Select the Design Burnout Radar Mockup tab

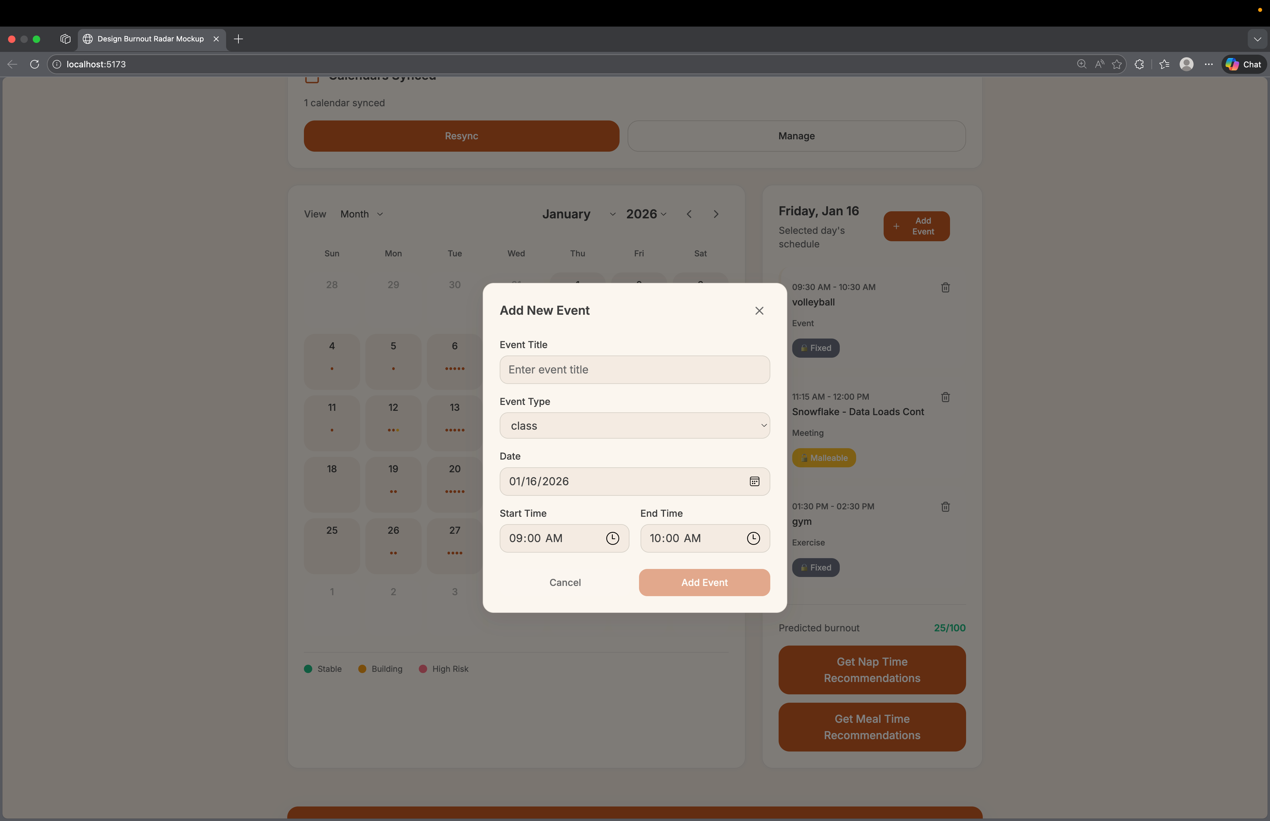(x=150, y=39)
